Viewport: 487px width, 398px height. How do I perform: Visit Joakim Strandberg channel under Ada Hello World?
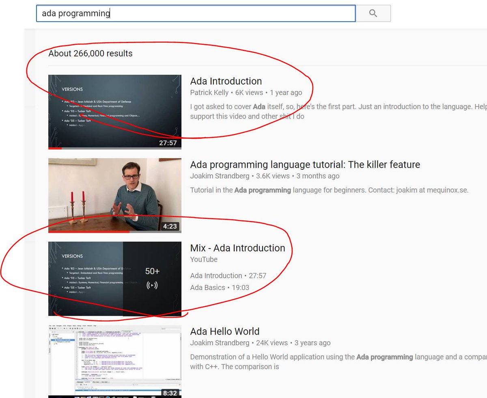point(220,343)
